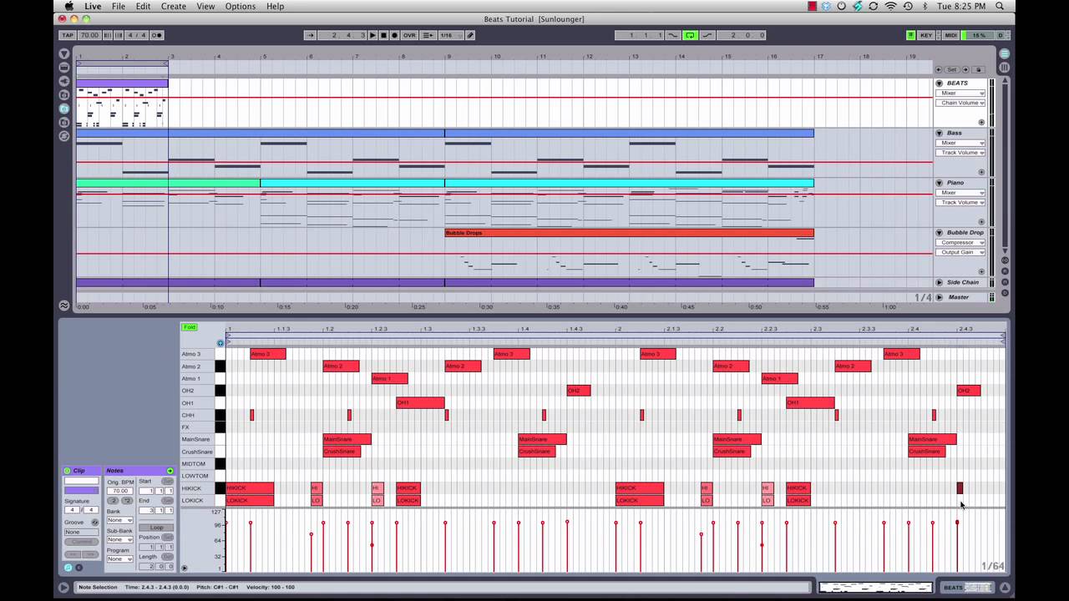This screenshot has height=601, width=1069.
Task: Expand the Master track
Action: (x=939, y=297)
